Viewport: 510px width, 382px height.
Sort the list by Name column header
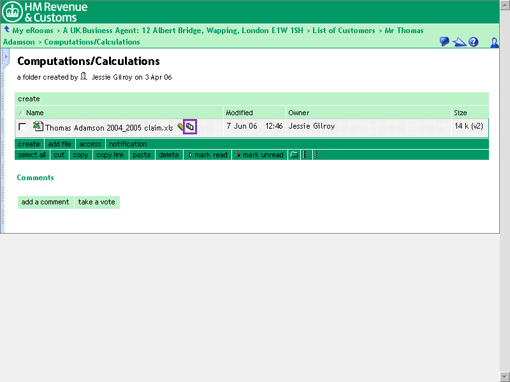pyautogui.click(x=34, y=113)
